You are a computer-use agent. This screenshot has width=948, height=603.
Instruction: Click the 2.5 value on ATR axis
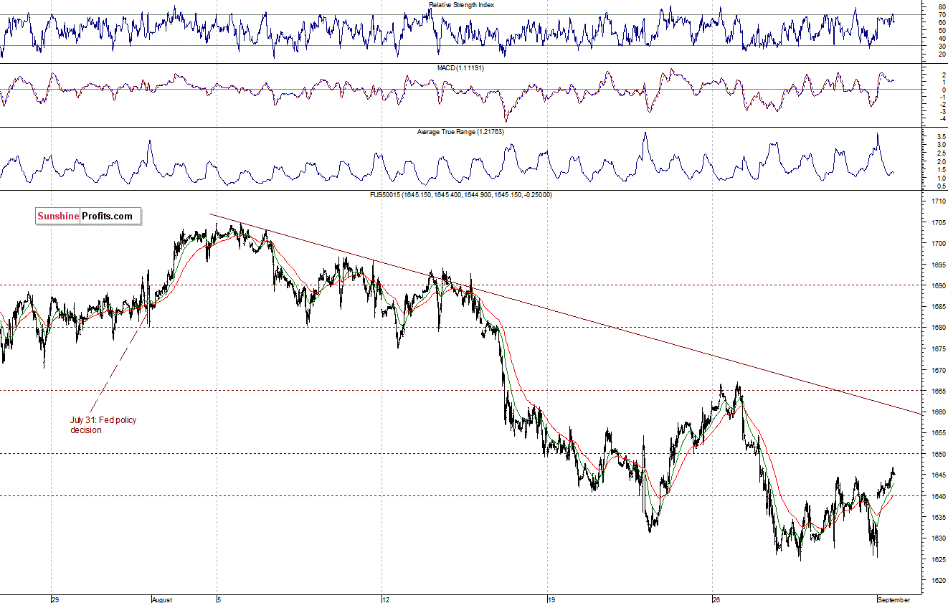[x=940, y=153]
